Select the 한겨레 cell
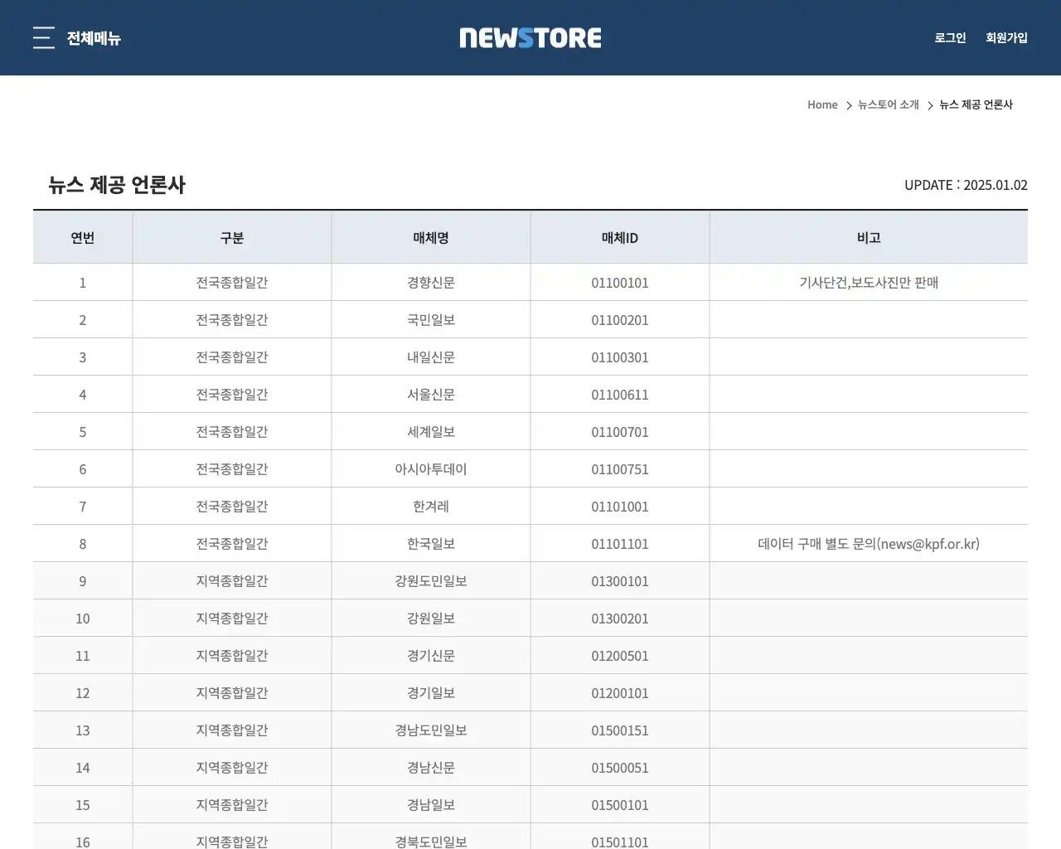Image resolution: width=1061 pixels, height=849 pixels. (x=431, y=507)
